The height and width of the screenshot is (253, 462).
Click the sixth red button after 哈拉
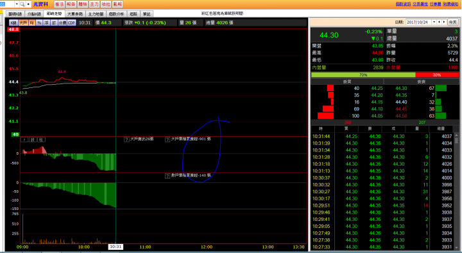117,4
